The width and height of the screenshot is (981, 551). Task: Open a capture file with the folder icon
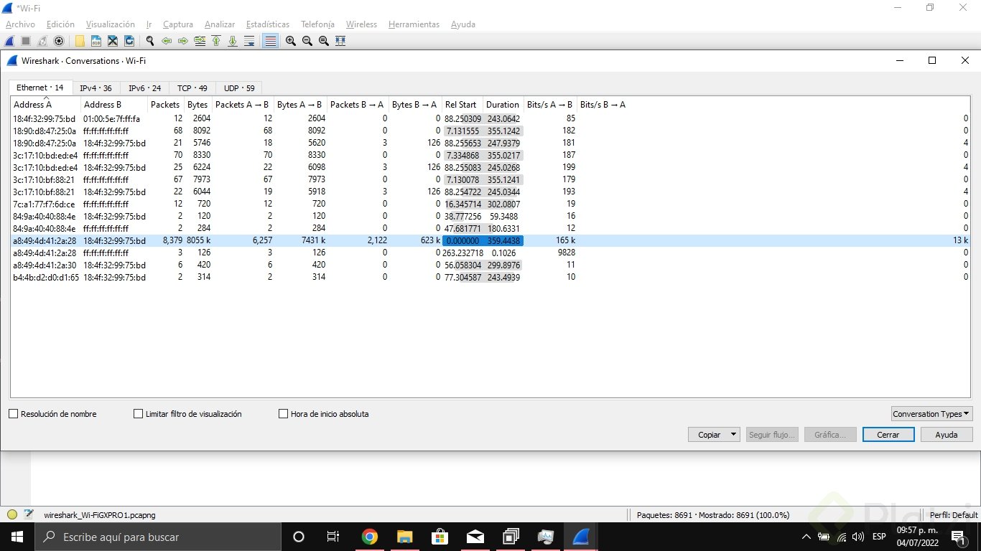pos(80,41)
